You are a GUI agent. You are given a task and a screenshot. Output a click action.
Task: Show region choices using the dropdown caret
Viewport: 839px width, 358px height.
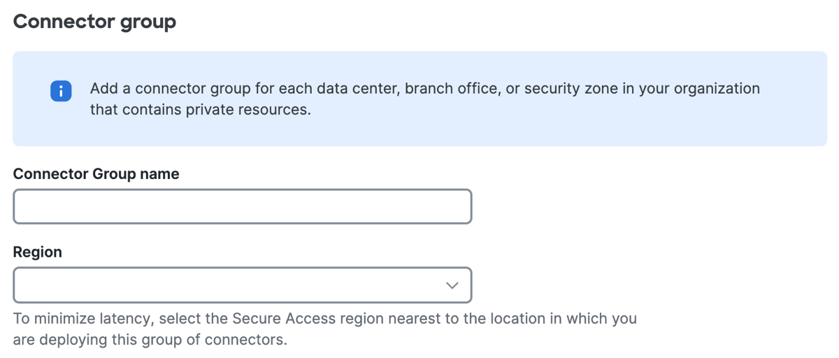452,285
